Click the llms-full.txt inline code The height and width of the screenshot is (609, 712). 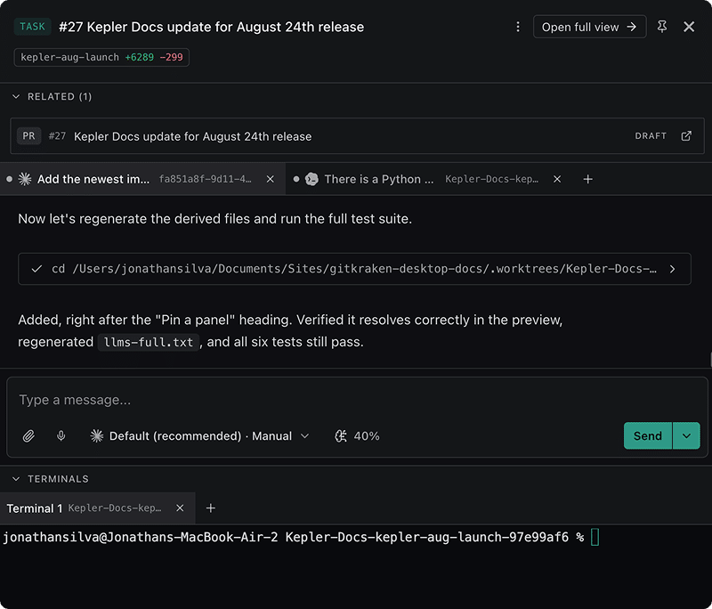(x=149, y=342)
